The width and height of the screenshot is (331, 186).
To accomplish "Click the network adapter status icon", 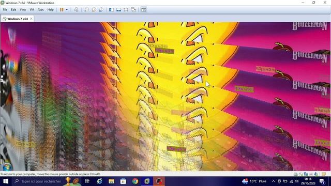I will 306,174.
